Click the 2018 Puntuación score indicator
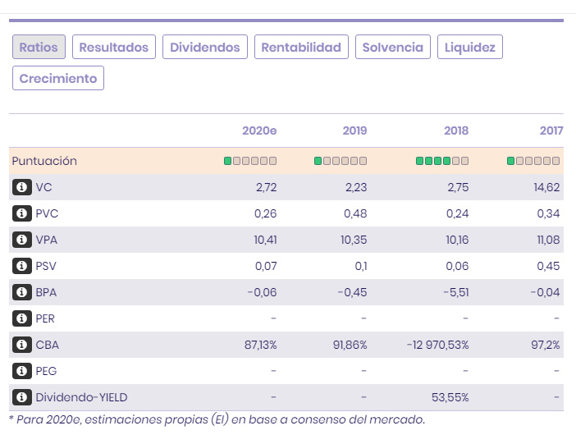This screenshot has width=576, height=444. click(x=442, y=161)
